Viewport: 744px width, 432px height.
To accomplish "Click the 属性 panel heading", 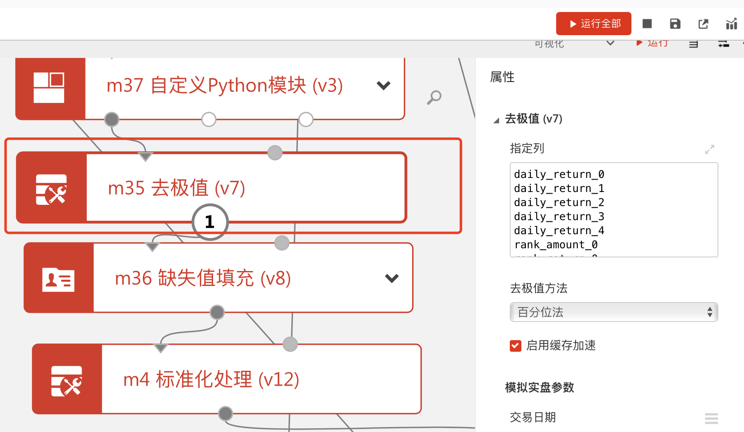I will click(502, 77).
